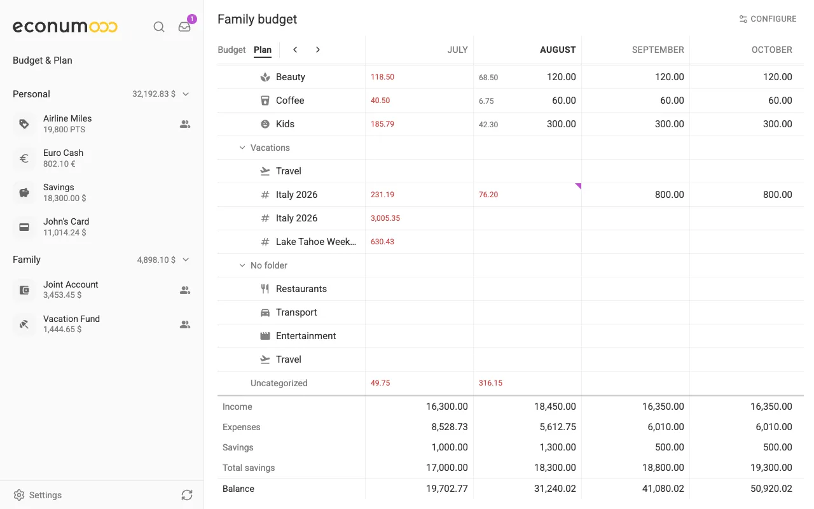Viewport: 814px width, 509px height.
Task: Click the Entertainment clapperboard icon
Action: (x=265, y=336)
